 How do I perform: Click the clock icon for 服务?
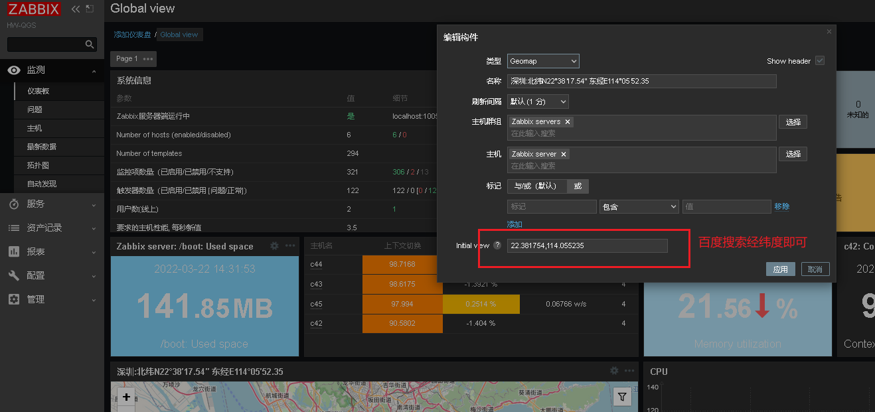14,204
